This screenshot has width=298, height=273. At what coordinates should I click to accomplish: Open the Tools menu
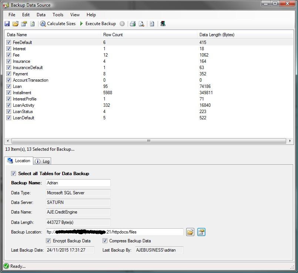point(58,15)
